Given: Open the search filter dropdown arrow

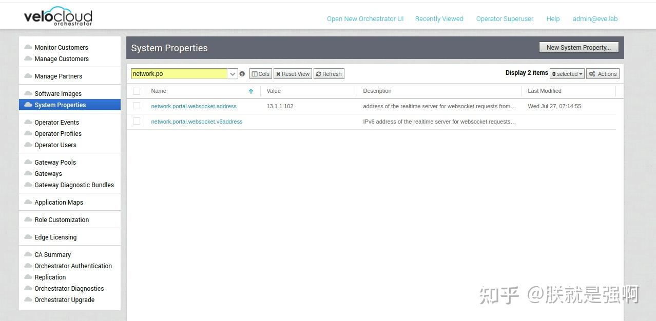Looking at the screenshot, I should [232, 73].
